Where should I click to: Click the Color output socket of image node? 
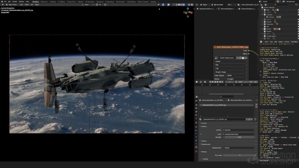(x=249, y=51)
